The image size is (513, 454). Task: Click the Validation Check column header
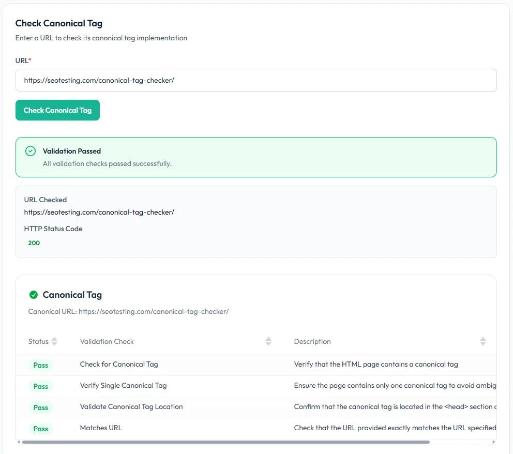pos(107,341)
